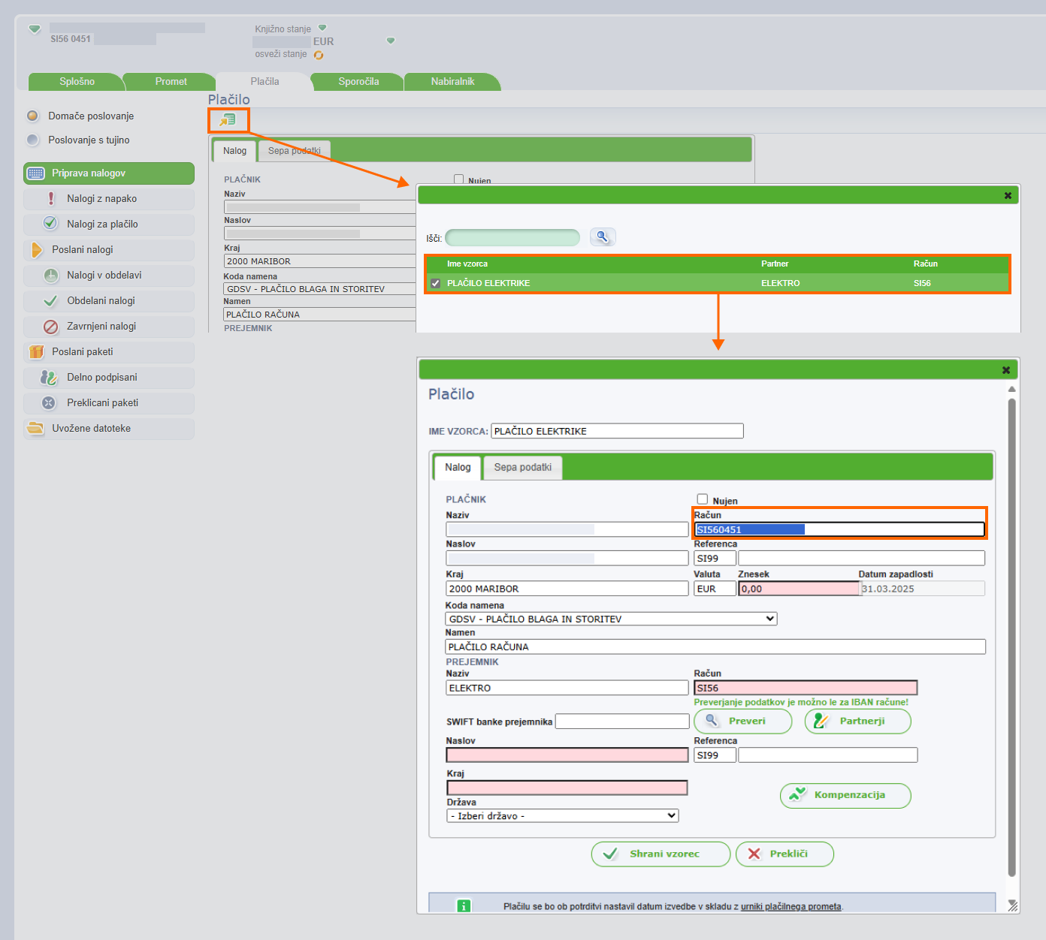Select Domače poslovanje radio option
Screen dimensions: 1046x940
pos(33,116)
